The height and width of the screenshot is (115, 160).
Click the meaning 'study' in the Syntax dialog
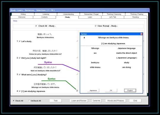pyautogui.click(x=127, y=63)
